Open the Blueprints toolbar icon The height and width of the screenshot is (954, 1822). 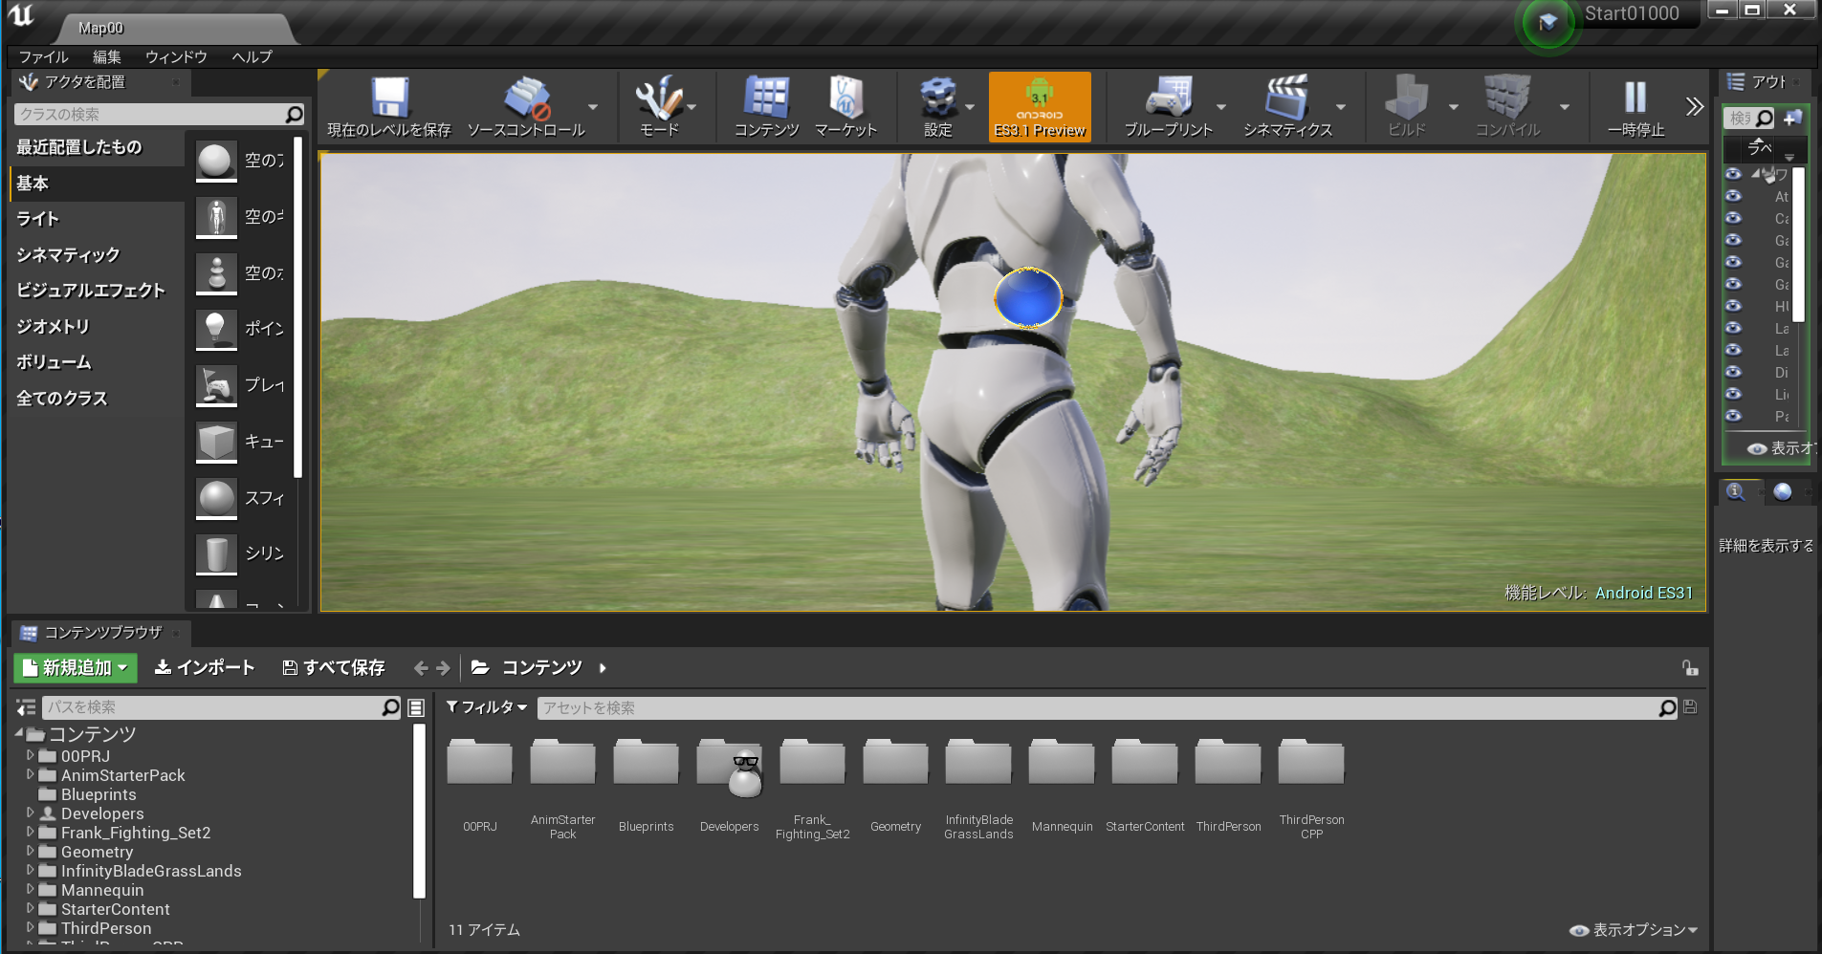click(1169, 98)
